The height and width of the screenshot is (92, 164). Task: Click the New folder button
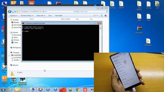coord(59,16)
